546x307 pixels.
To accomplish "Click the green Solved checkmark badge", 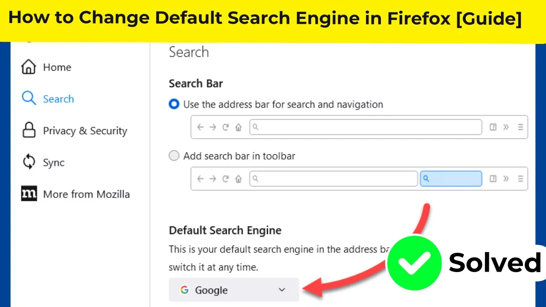I will [414, 263].
